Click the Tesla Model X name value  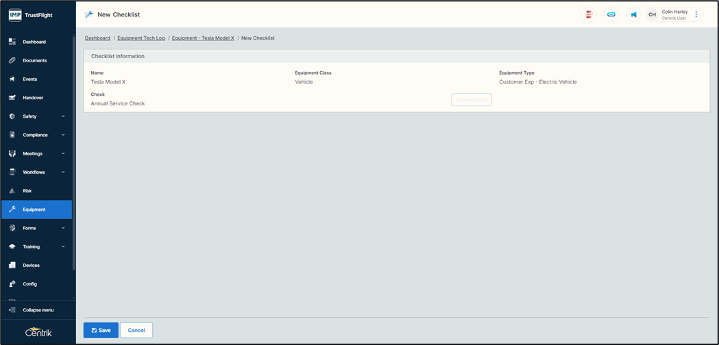coord(108,82)
